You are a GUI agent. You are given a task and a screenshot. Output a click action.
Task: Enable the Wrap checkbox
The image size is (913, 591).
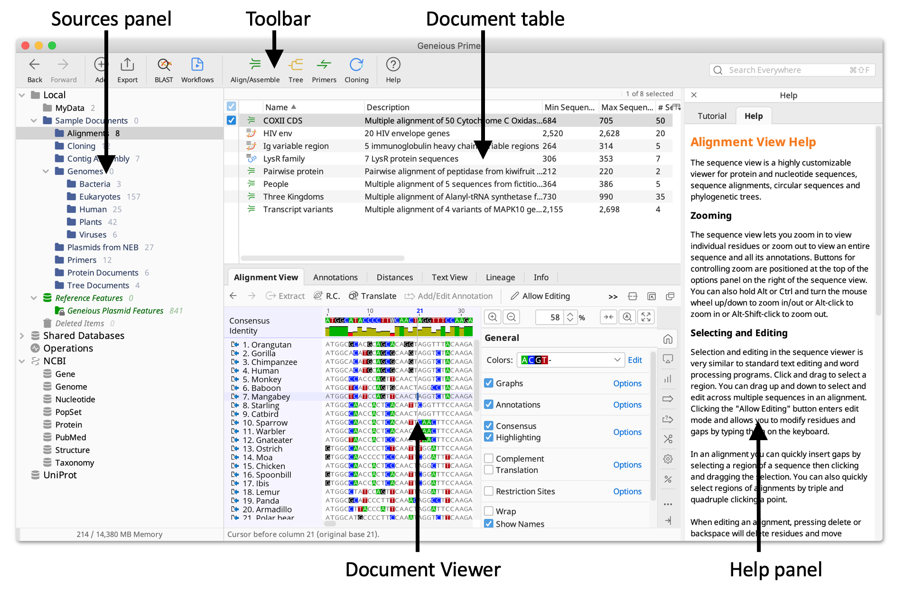point(488,511)
